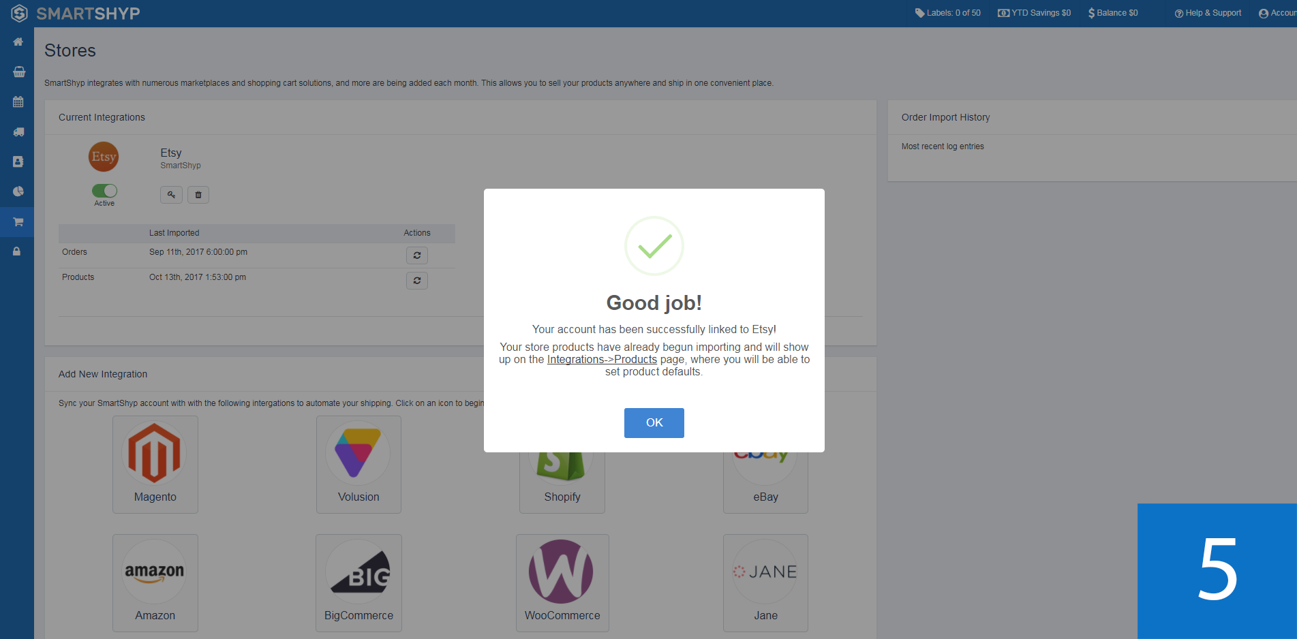Add the Shopify integration
The height and width of the screenshot is (639, 1297).
(562, 482)
